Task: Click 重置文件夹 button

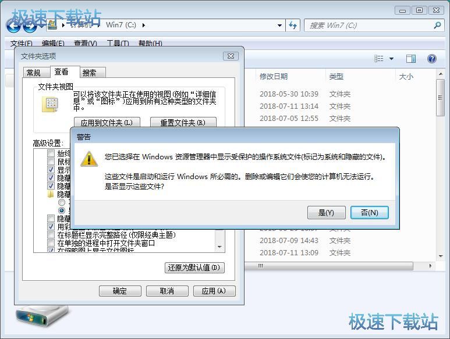Action: tap(183, 123)
